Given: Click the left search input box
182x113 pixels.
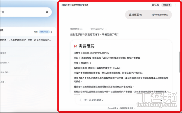Looking at the screenshot, I should pos(26,12).
